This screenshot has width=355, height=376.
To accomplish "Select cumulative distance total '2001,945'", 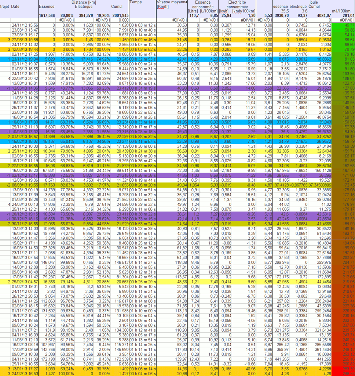I will [x=121, y=15].
